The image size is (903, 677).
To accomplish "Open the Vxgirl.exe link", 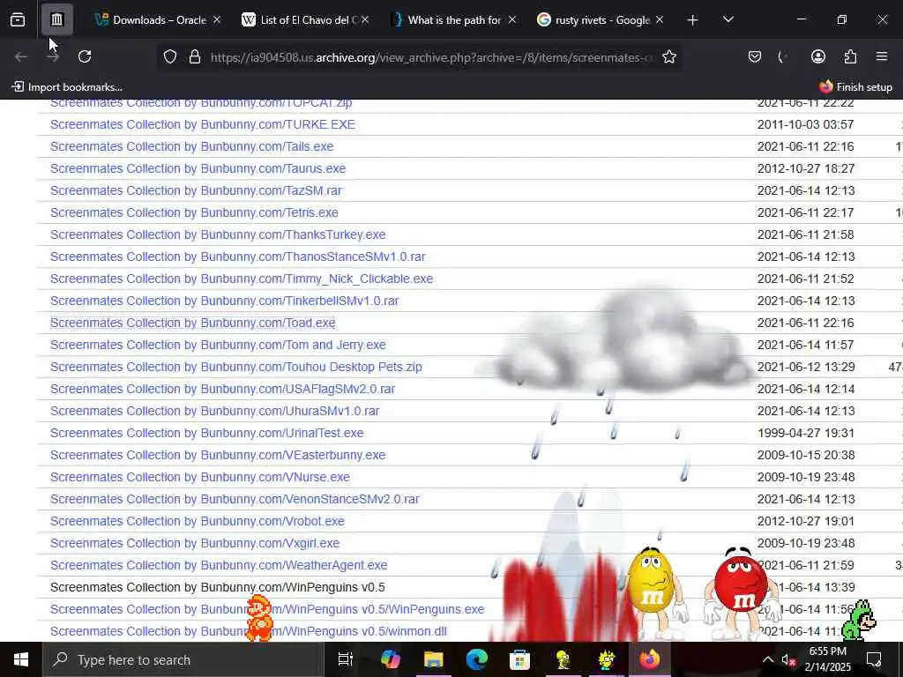I will [x=195, y=543].
